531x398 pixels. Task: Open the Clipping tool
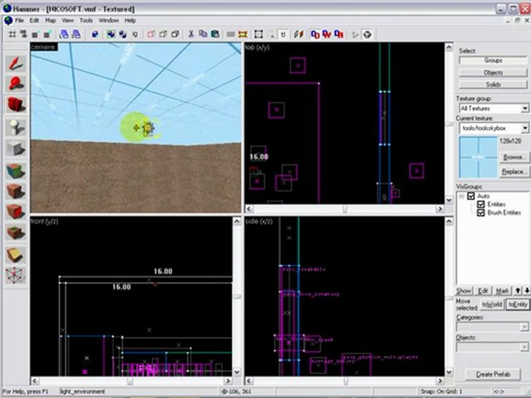click(x=16, y=255)
